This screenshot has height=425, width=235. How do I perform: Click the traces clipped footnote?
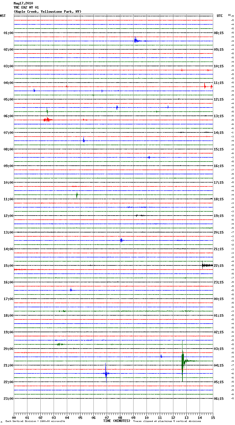click(167, 421)
